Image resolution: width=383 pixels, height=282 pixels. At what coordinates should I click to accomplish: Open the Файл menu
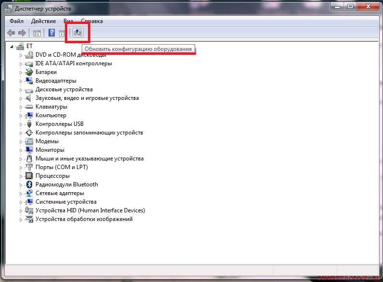[16, 21]
